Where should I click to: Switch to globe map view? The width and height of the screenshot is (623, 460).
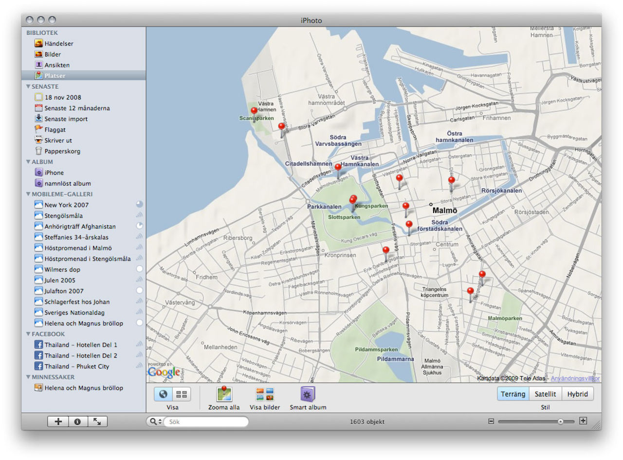tap(164, 394)
